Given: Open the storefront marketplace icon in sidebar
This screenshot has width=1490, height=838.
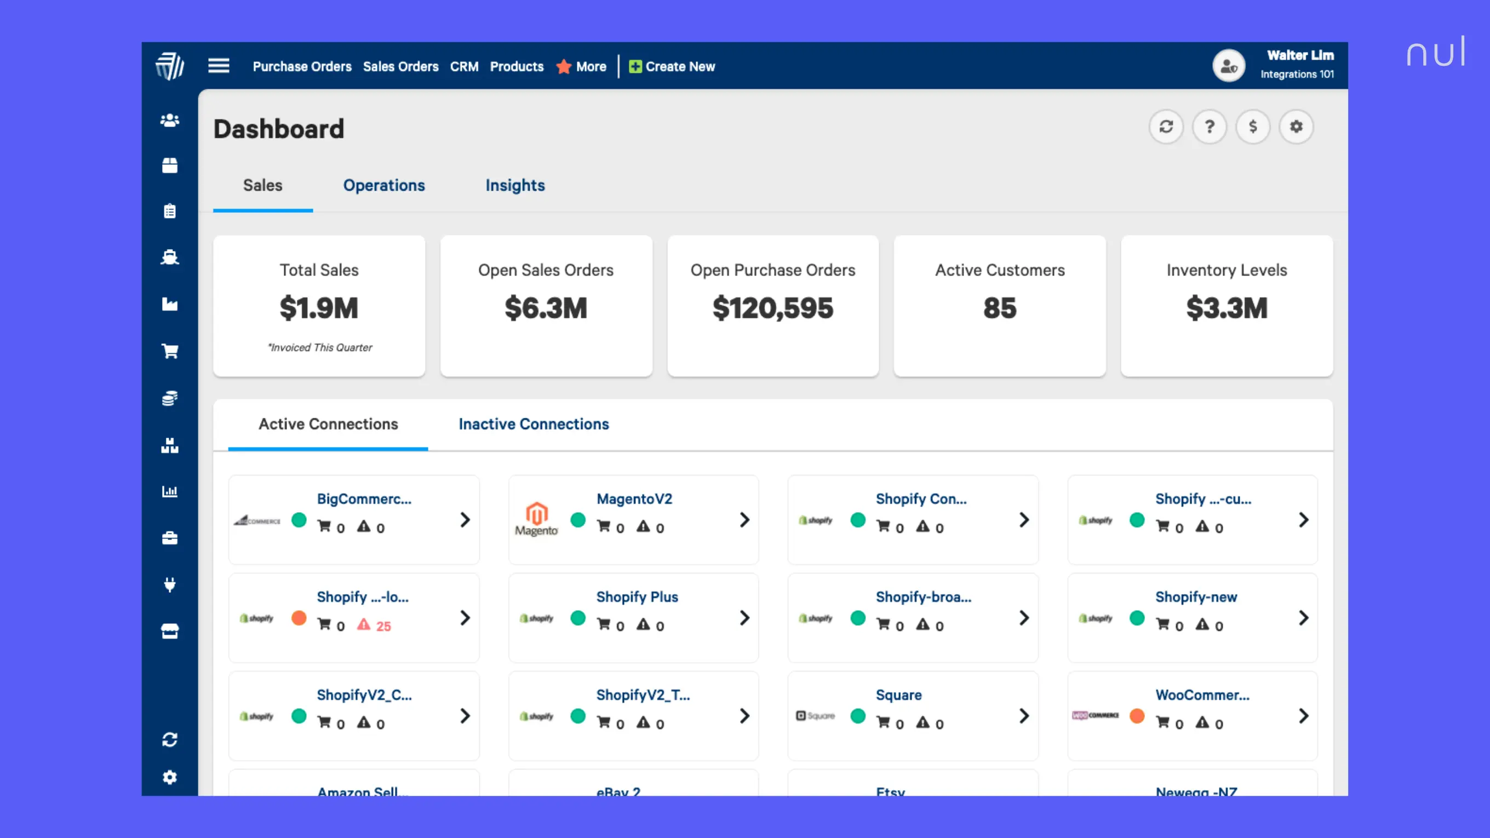Looking at the screenshot, I should coord(169,630).
